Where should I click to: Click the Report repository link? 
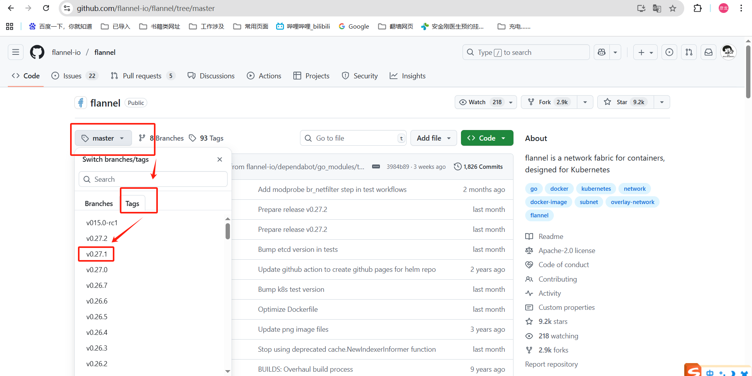pyautogui.click(x=551, y=364)
